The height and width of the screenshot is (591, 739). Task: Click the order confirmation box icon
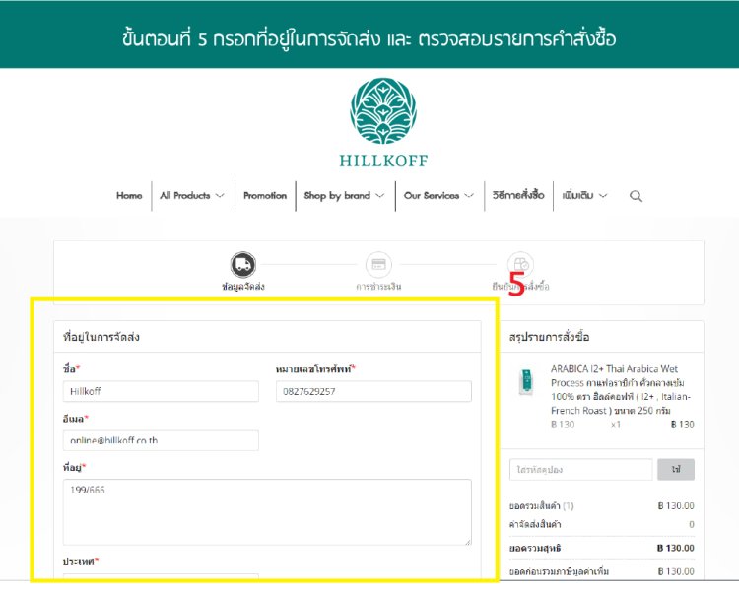point(520,264)
